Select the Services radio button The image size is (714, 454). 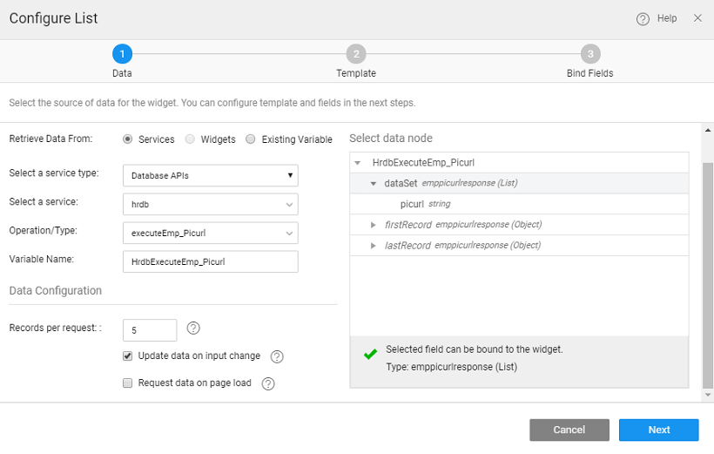128,139
